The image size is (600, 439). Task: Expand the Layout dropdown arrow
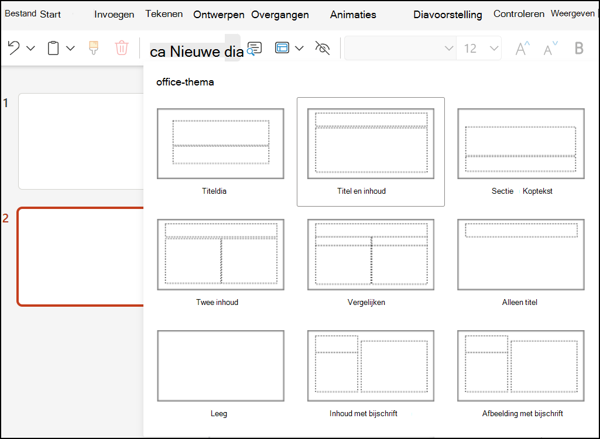(x=300, y=48)
